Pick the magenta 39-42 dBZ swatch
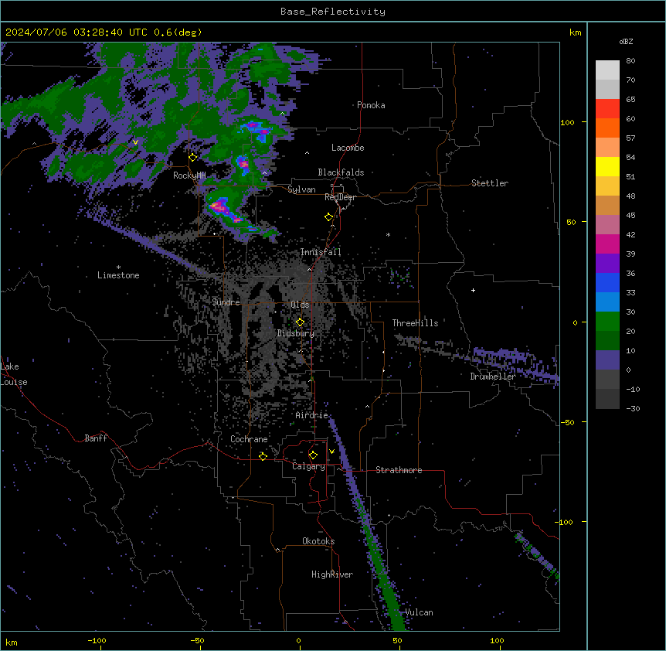This screenshot has width=666, height=651. pyautogui.click(x=607, y=244)
